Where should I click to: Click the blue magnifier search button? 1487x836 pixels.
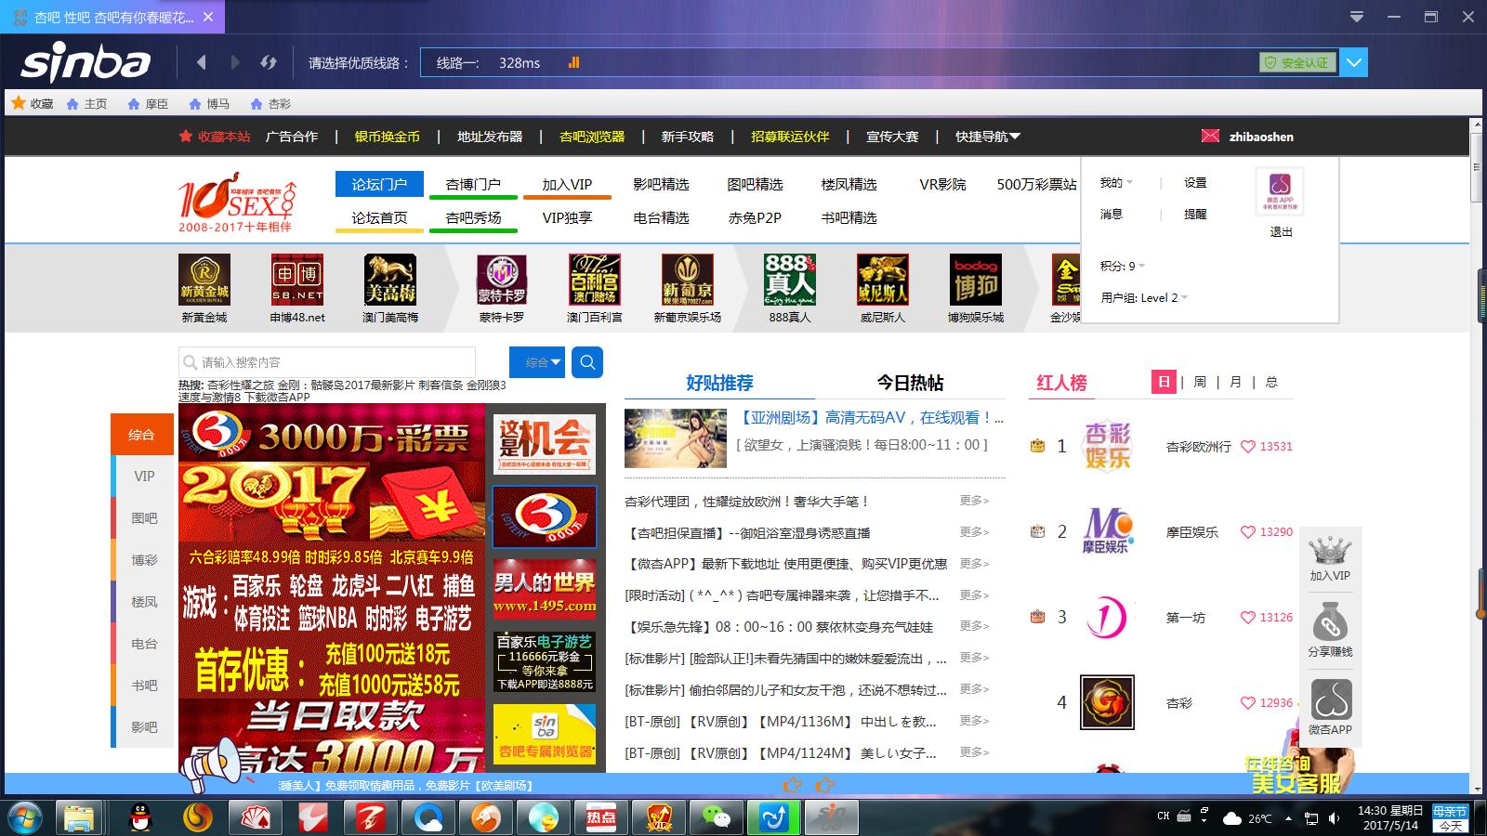tap(587, 362)
